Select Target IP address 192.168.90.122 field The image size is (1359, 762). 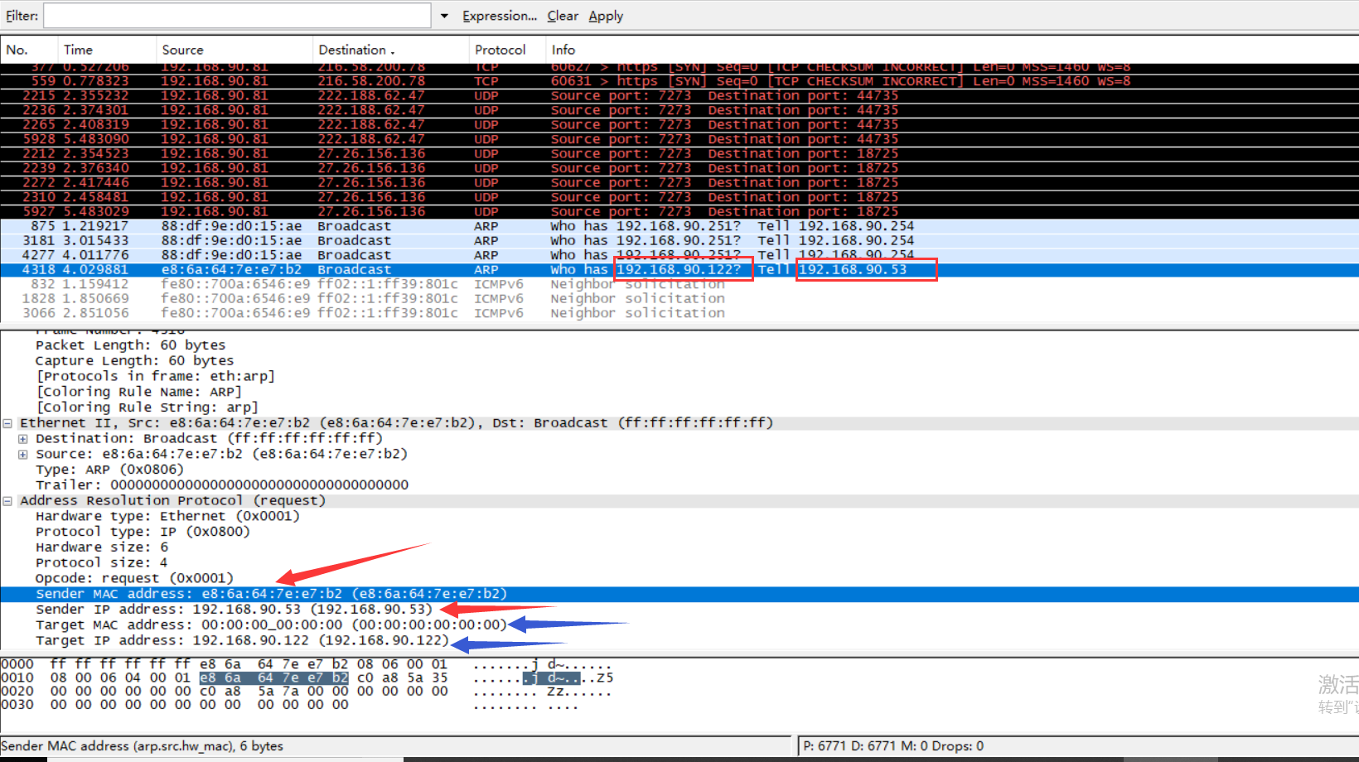tap(242, 641)
